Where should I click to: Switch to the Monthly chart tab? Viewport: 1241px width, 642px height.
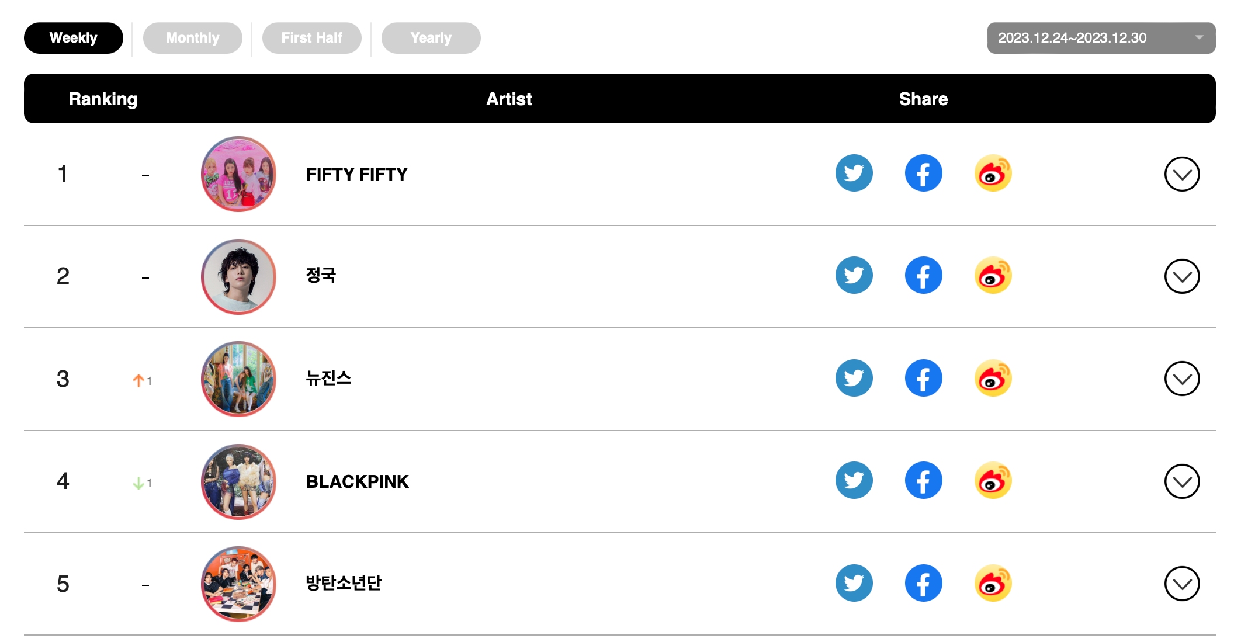point(192,38)
